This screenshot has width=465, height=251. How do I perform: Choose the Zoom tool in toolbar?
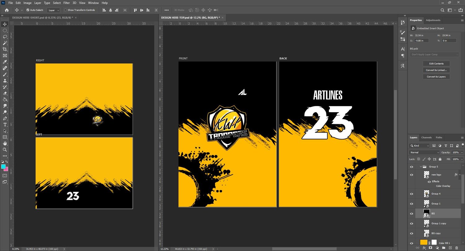pyautogui.click(x=5, y=150)
